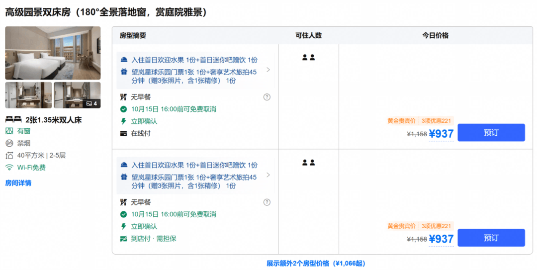Expand the benefits chevron in the 在线付 offer
This screenshot has width=537, height=270.
[x=268, y=70]
